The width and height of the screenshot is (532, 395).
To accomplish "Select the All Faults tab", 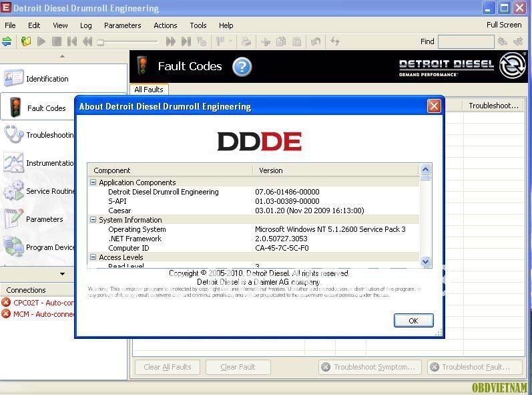I will (149, 90).
